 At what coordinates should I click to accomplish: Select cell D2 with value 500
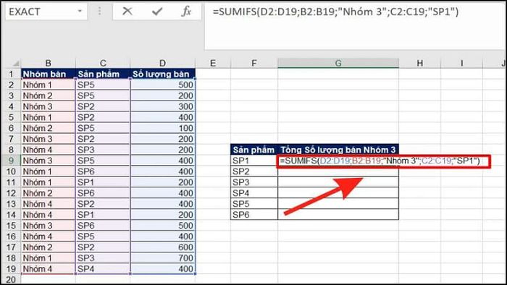coord(163,85)
